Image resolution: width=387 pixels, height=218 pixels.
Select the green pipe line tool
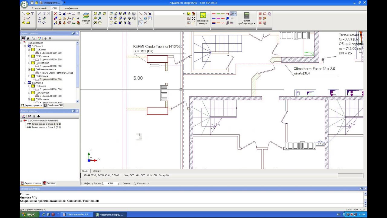pyautogui.click(x=218, y=14)
